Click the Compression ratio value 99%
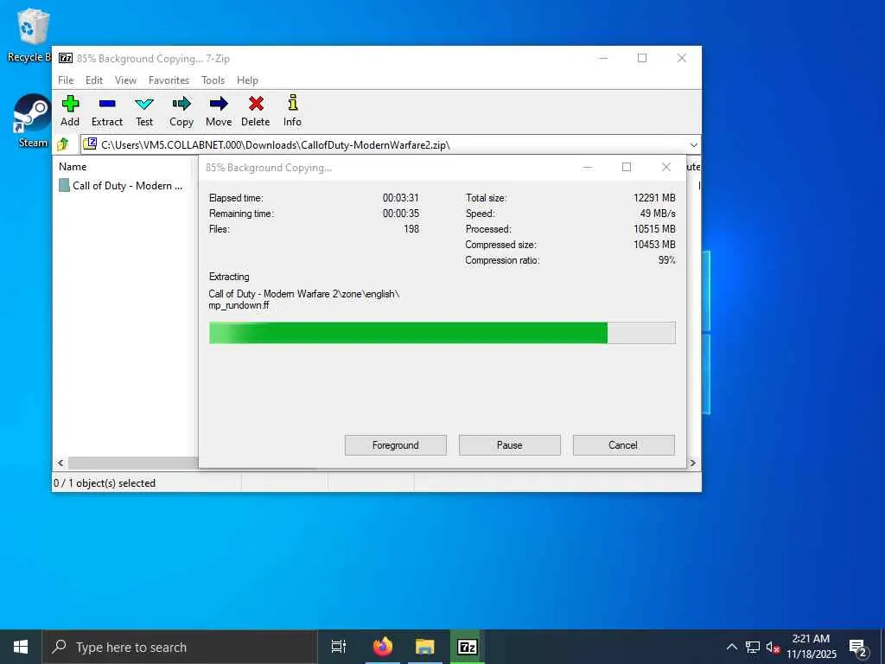The width and height of the screenshot is (885, 664). tap(666, 259)
